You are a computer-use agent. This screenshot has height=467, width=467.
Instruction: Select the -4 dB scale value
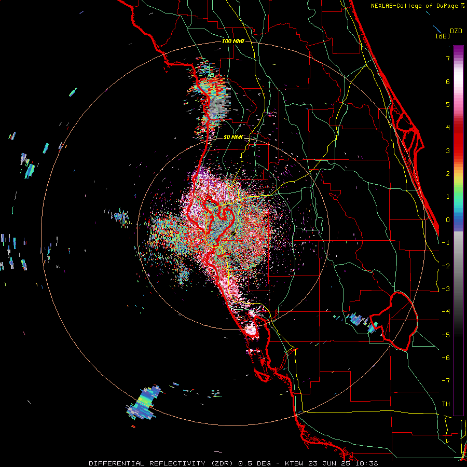(446, 312)
